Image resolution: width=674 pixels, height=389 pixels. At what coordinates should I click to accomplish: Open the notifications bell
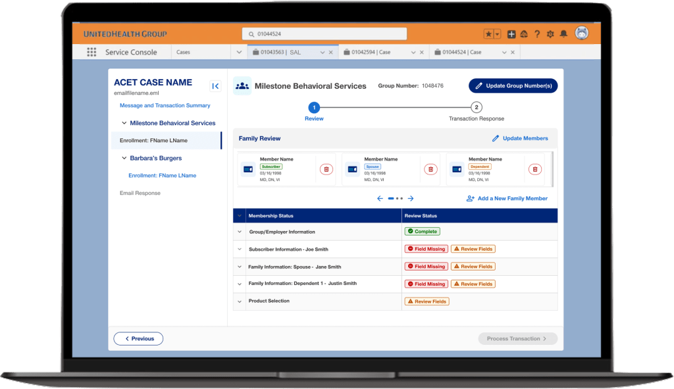pyautogui.click(x=563, y=34)
